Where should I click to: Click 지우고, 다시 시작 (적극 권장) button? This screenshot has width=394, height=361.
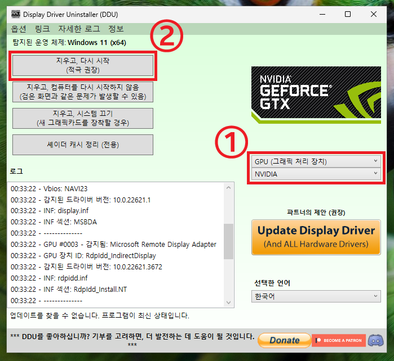point(83,65)
